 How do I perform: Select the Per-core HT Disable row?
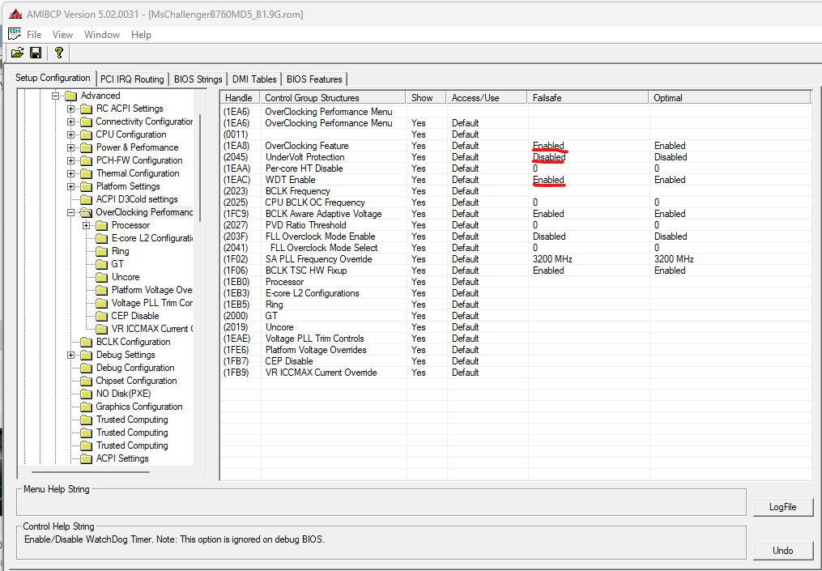[x=517, y=168]
